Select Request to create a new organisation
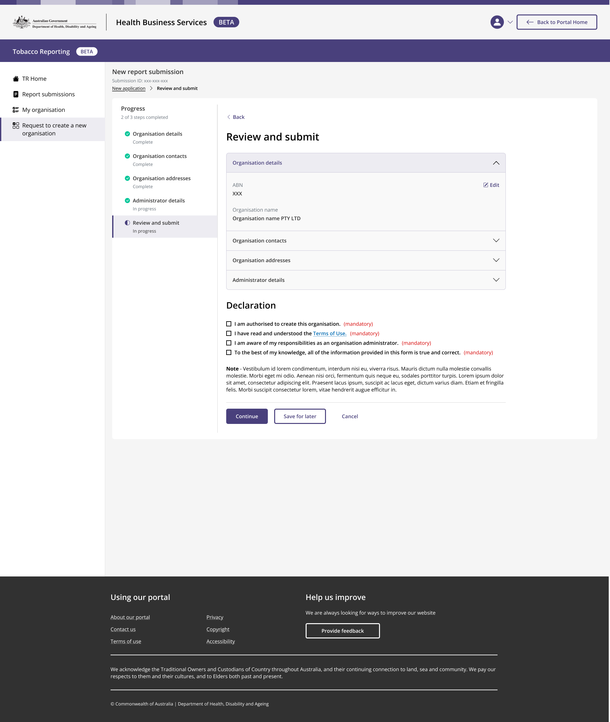 point(52,129)
